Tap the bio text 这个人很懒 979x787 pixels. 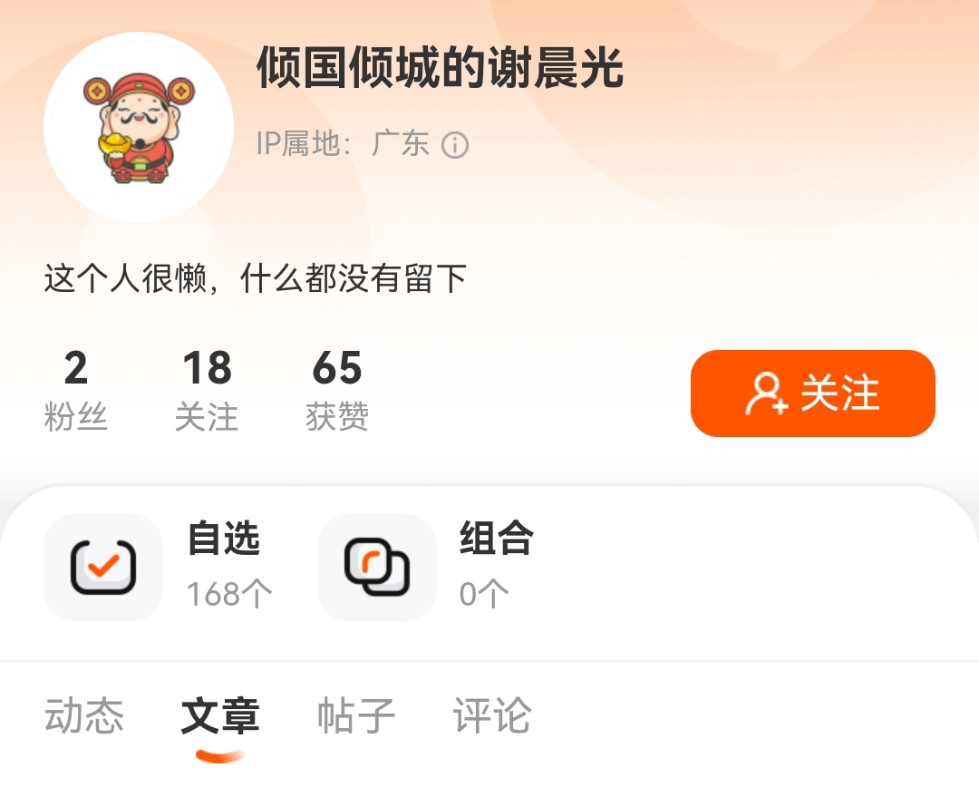click(x=256, y=278)
